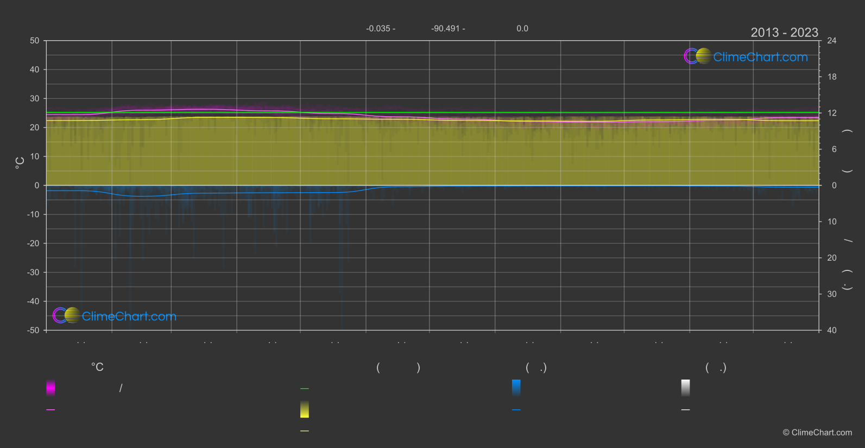Click the "-50" tick on left axis
The height and width of the screenshot is (448, 865).
[x=33, y=330]
